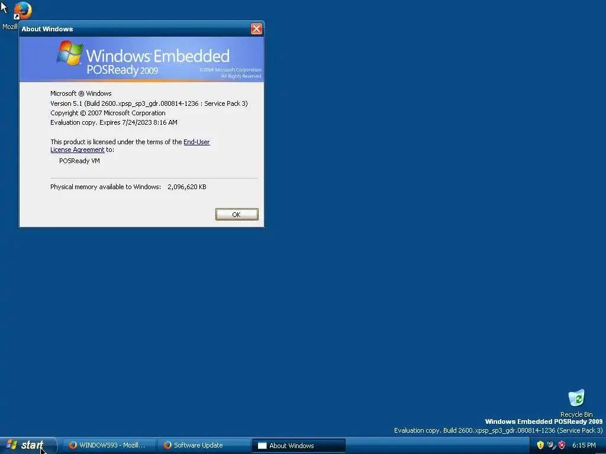Click the Windows Embedded POSReady 2009 banner
Image resolution: width=606 pixels, height=454 pixels.
click(x=142, y=59)
